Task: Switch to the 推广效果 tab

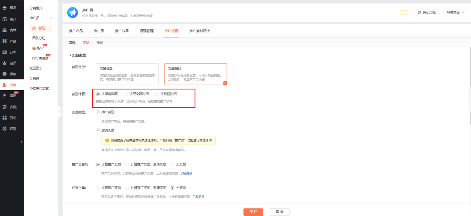Action: pos(122,31)
